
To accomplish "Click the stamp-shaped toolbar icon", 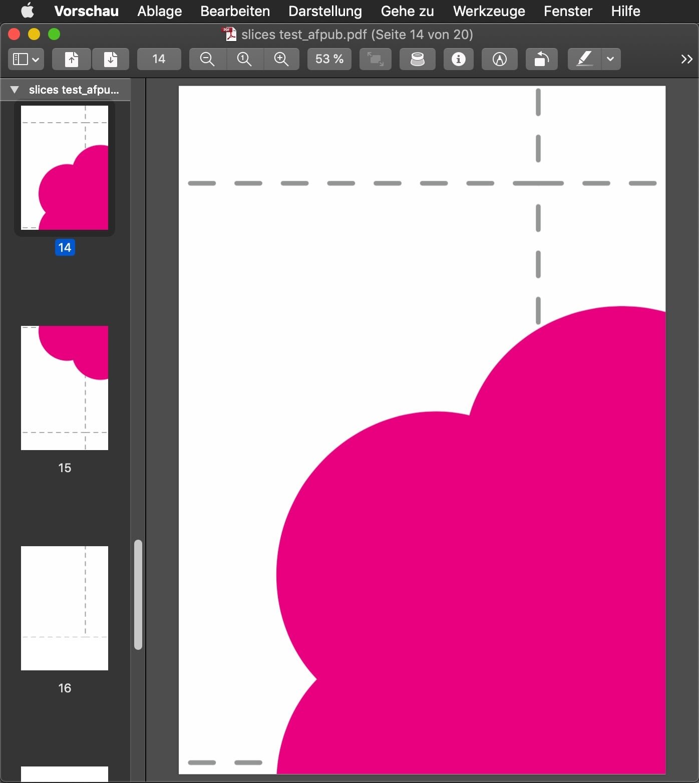I will (x=418, y=59).
